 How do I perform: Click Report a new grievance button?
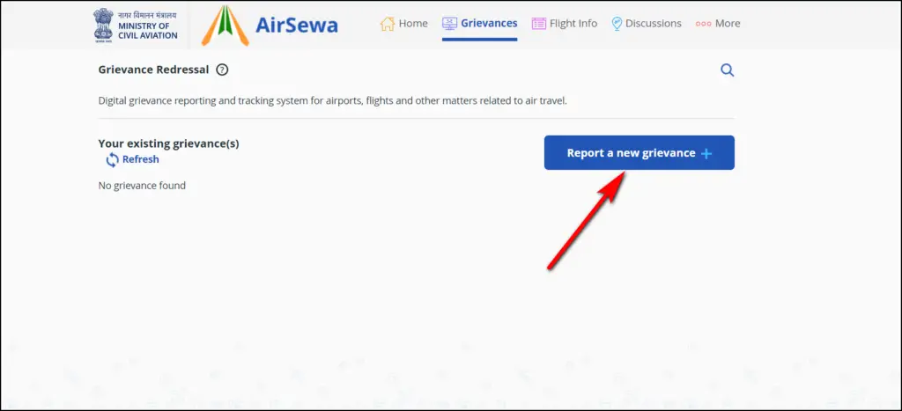tap(640, 153)
